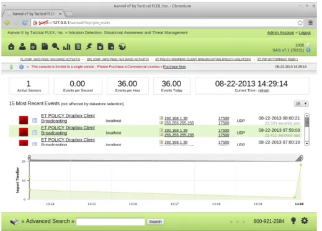Click red severity box for 07:59:03 event
The image size is (322, 231).
(24, 132)
